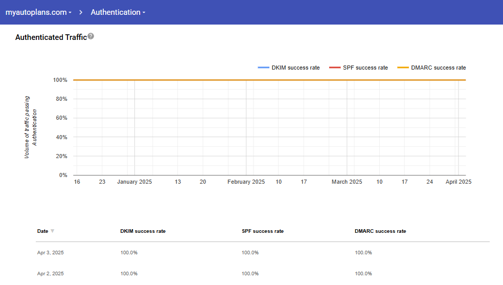This screenshot has height=285, width=503.
Task: Click March 2025 marker on chart axis
Action: pos(347,182)
